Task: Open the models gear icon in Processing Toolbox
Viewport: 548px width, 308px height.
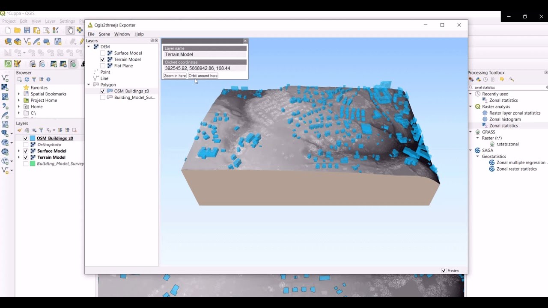Action: coord(471,80)
